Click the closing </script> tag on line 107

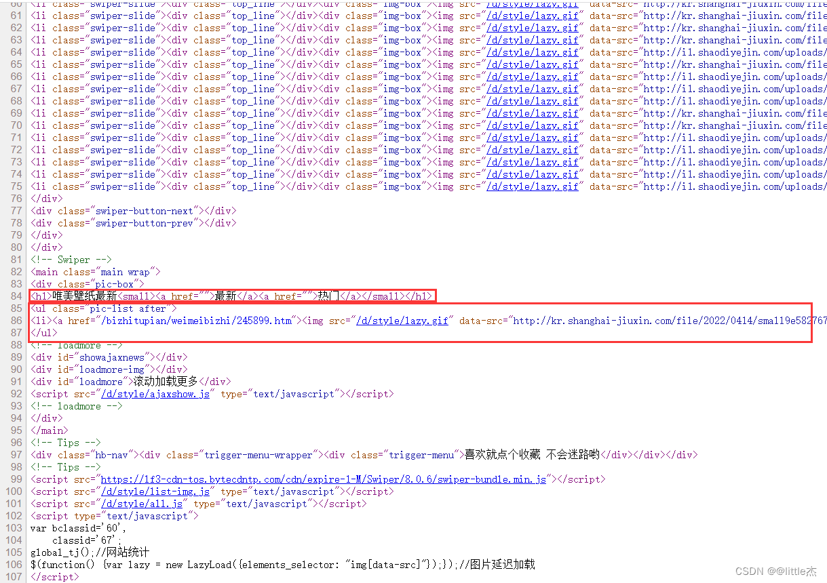[54, 577]
